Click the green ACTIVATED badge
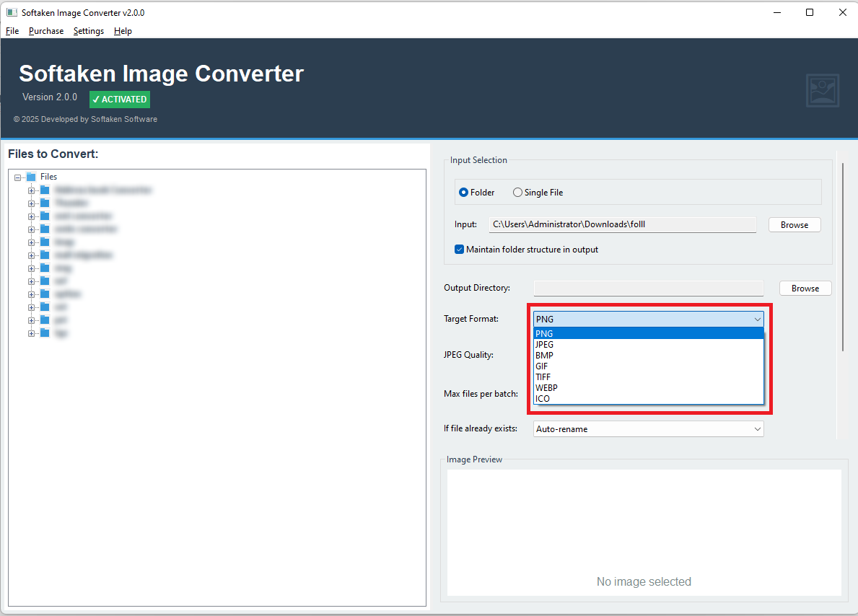This screenshot has width=858, height=616. coord(120,100)
